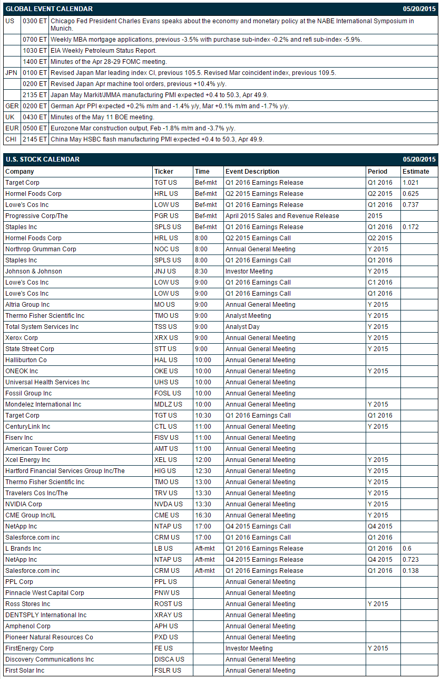Click the CenturyLink Inc company cell
This screenshot has height=679, width=441.
78,427
